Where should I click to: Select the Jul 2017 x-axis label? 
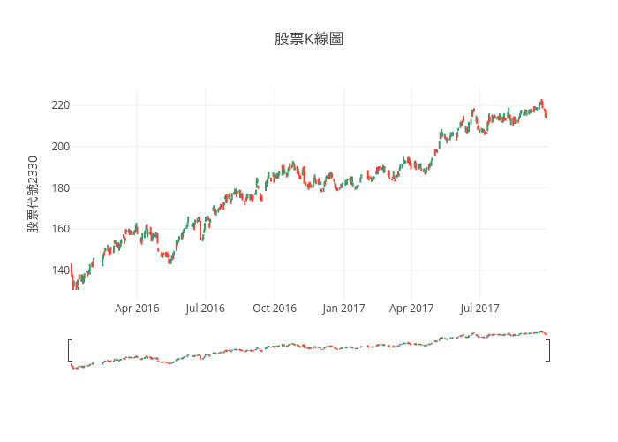[479, 309]
